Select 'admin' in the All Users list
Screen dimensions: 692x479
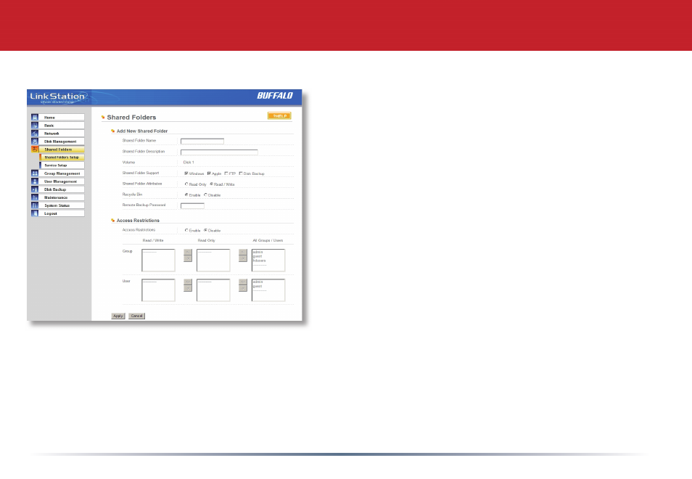[258, 282]
